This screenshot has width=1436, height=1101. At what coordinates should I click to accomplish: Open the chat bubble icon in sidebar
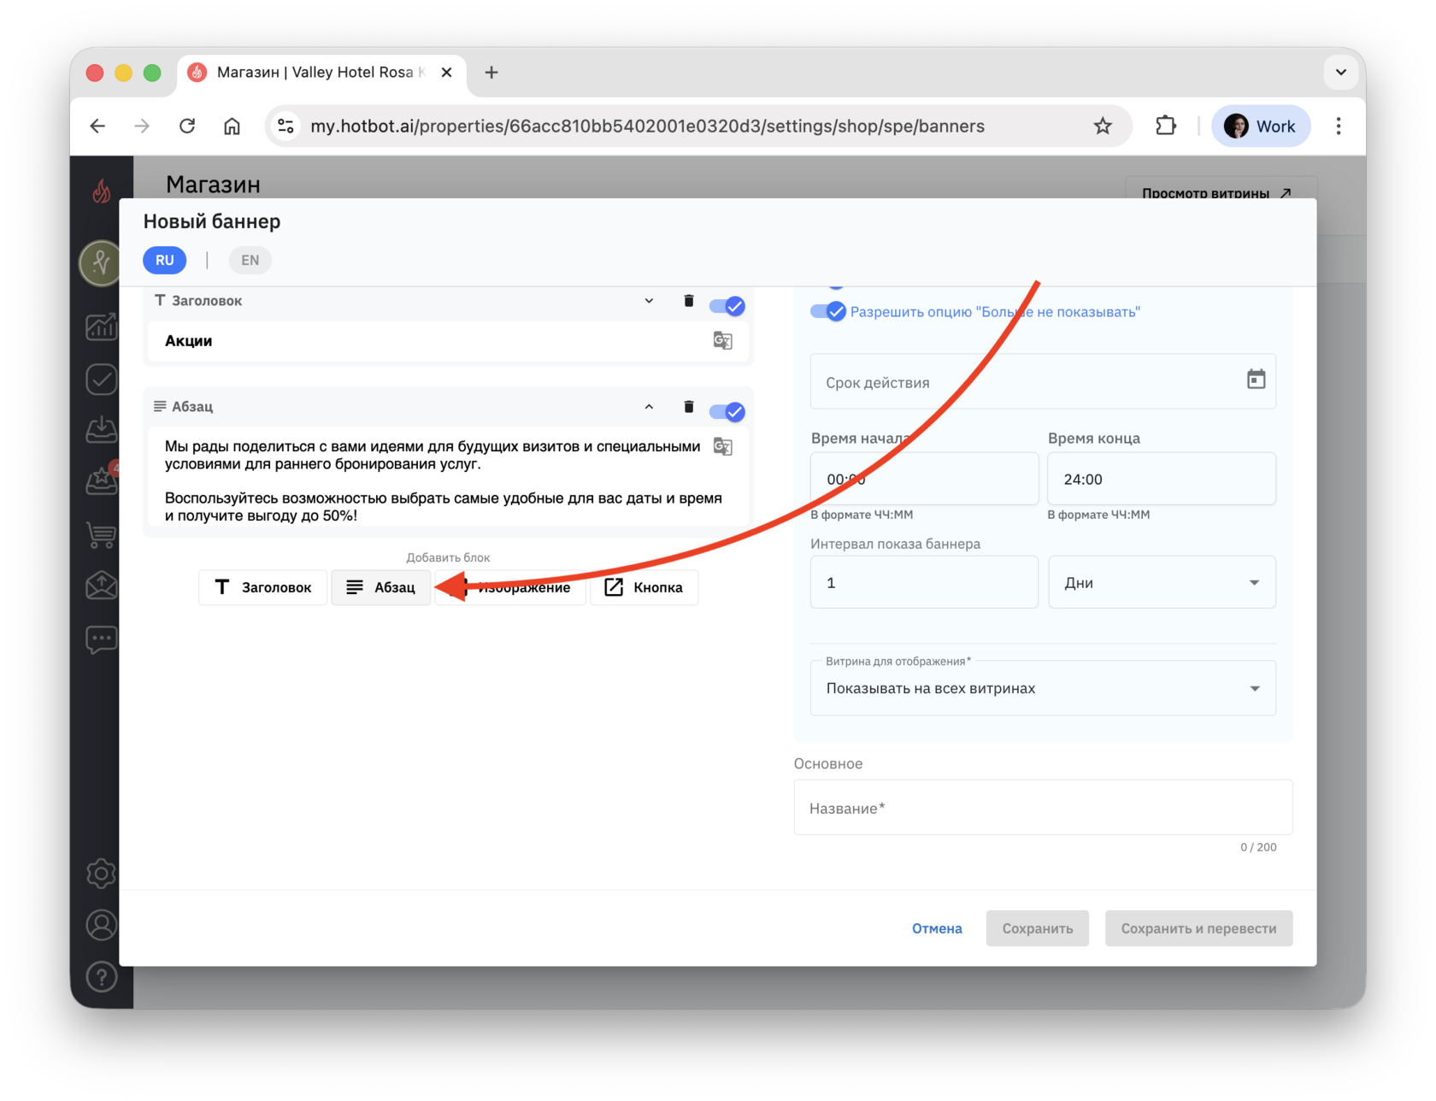[x=102, y=639]
